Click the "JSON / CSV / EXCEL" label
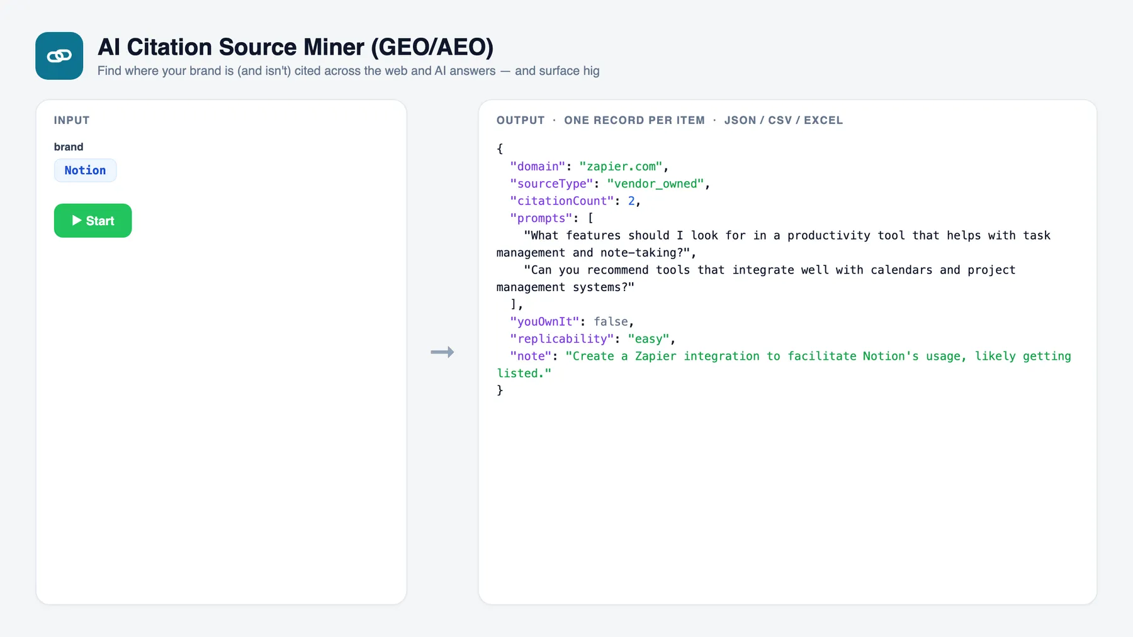 (x=784, y=120)
